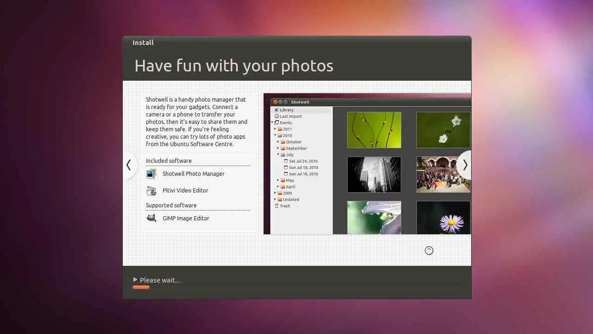Click the September folder icon
Image resolution: width=593 pixels, height=334 pixels.
tap(283, 148)
